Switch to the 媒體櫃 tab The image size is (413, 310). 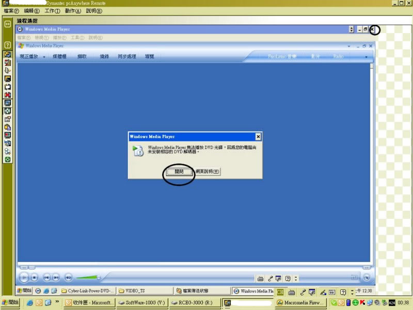(x=59, y=56)
